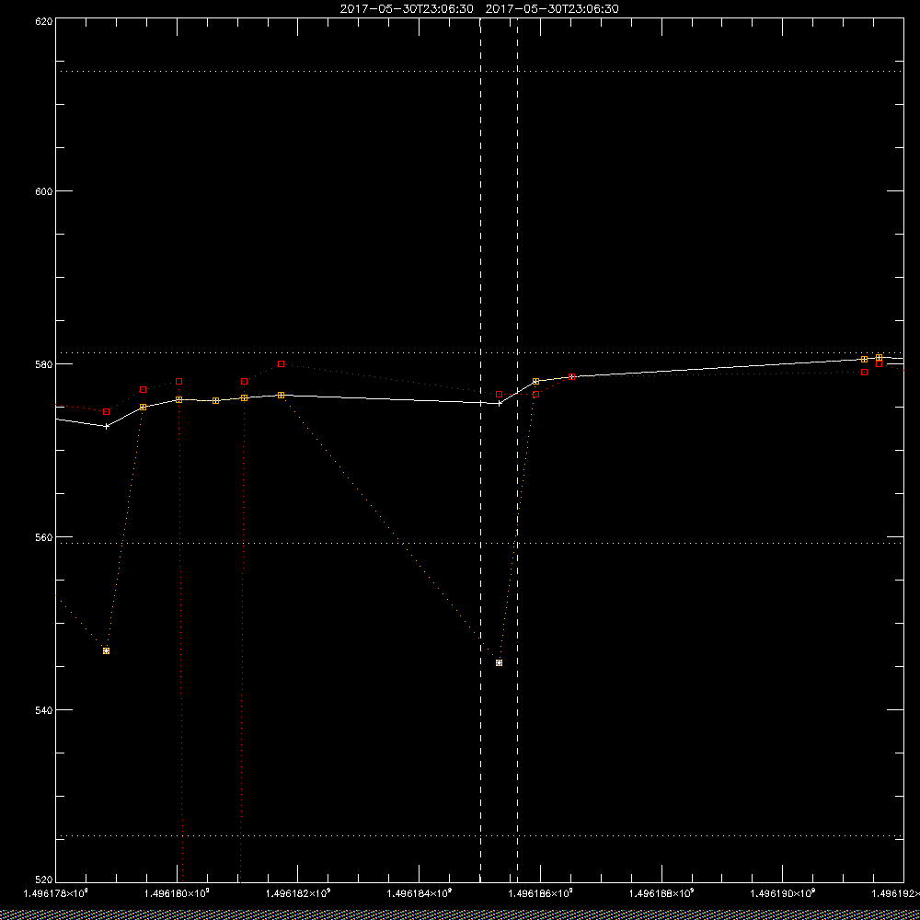This screenshot has width=920, height=920.
Task: Click x-axis label 1.496182×10⁹
Action: [298, 893]
